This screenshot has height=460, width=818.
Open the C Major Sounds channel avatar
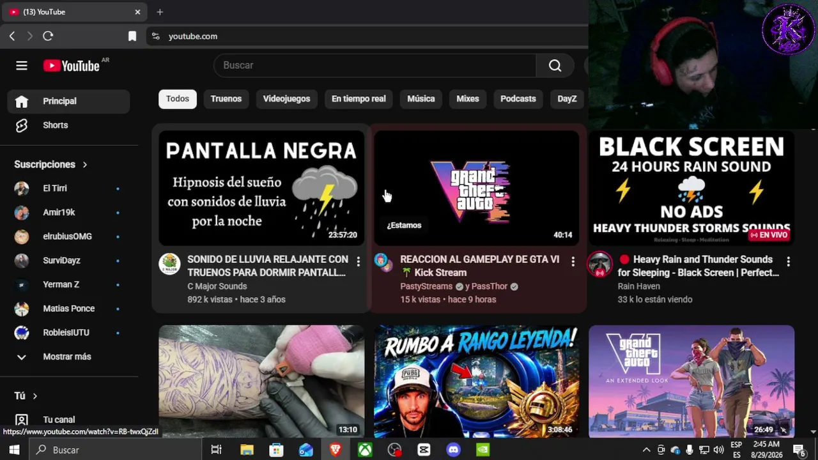pos(169,264)
